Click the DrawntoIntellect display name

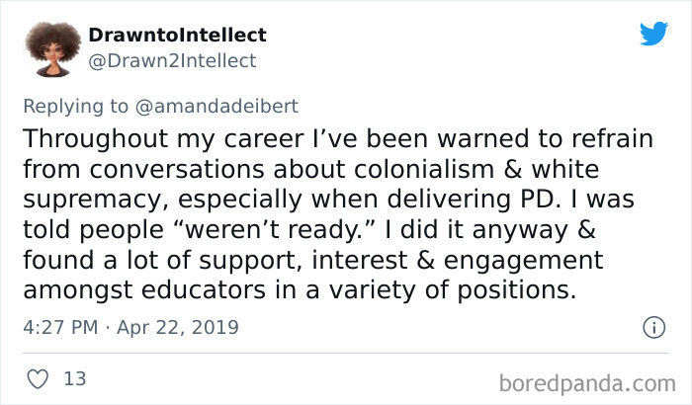click(x=177, y=36)
